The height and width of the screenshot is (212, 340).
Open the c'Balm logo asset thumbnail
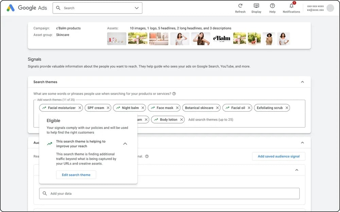(221, 39)
